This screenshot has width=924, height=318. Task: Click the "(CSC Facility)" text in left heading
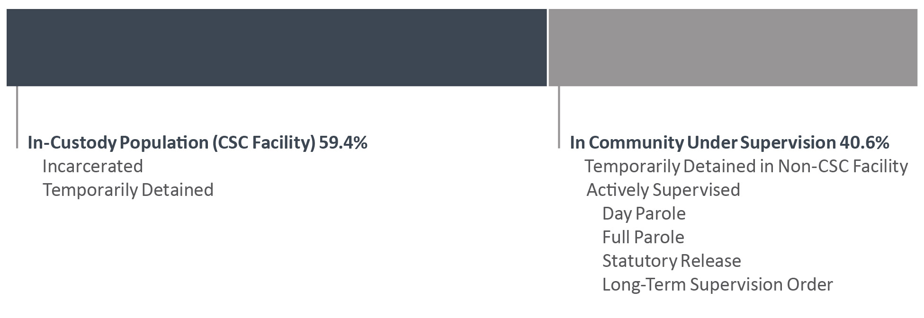pos(264,142)
